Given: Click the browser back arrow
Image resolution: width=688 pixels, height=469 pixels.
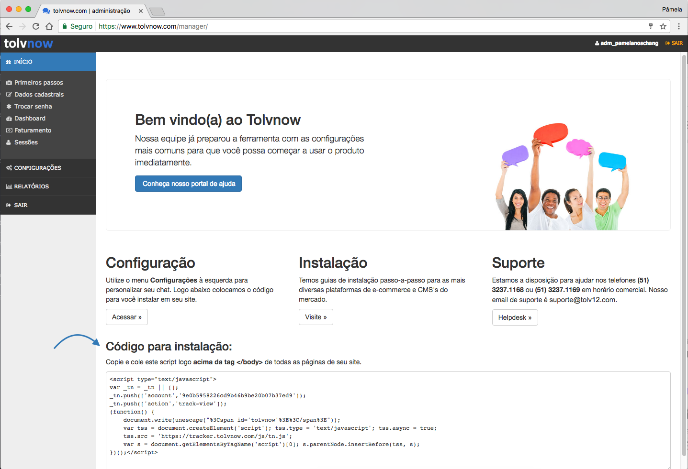Looking at the screenshot, I should pos(9,26).
